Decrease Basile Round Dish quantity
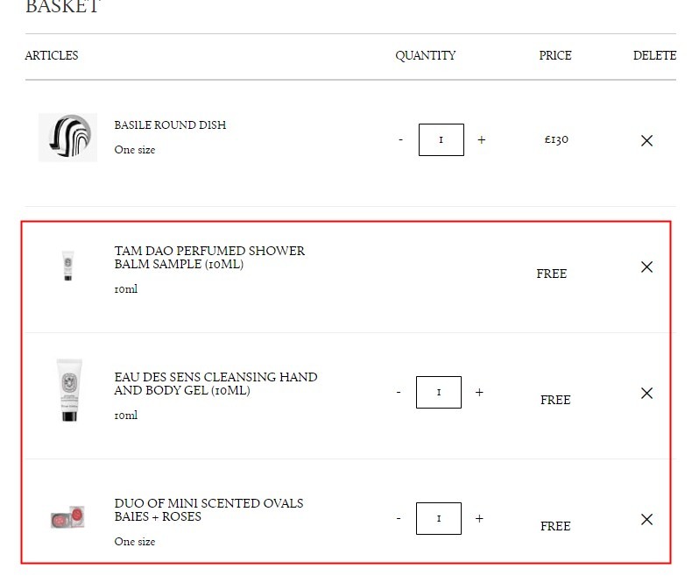 tap(401, 139)
